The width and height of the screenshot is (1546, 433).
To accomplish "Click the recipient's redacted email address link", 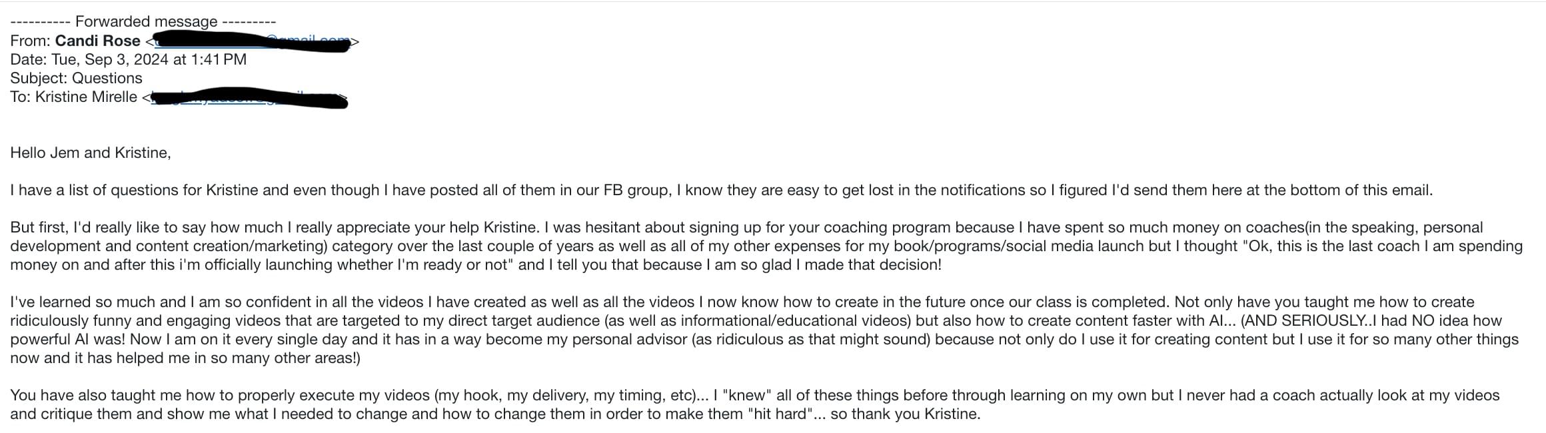I will [x=247, y=98].
